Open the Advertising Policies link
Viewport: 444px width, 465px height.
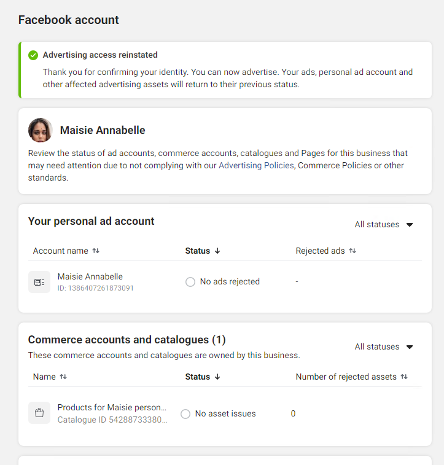[256, 165]
